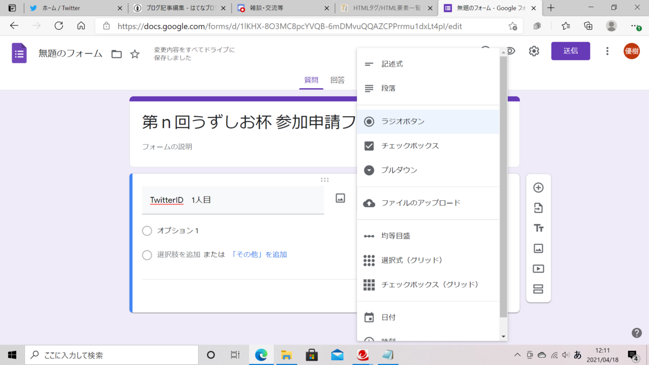Click the 「その他」を追加 link

pyautogui.click(x=259, y=255)
